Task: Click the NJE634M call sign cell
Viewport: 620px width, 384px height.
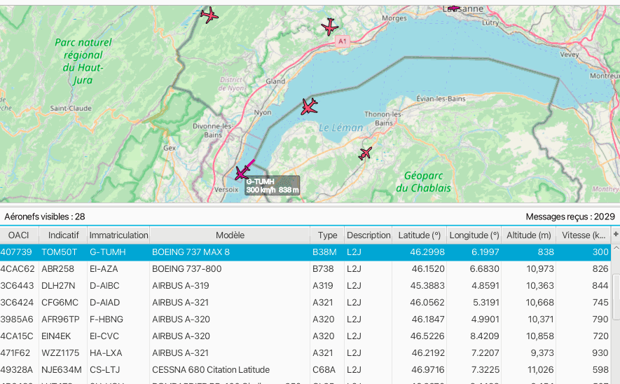Action: coord(62,370)
